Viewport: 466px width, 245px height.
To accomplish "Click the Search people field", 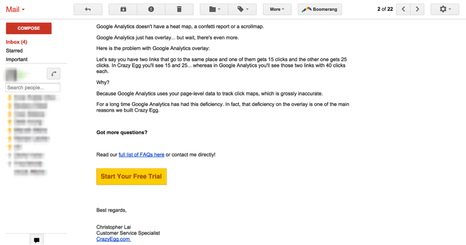I will coord(33,87).
